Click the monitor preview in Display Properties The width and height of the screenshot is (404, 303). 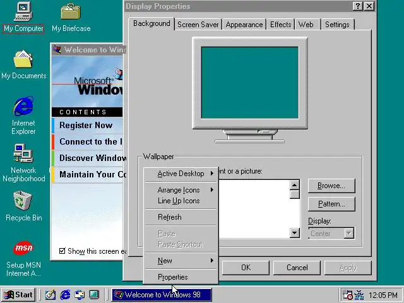coord(250,83)
